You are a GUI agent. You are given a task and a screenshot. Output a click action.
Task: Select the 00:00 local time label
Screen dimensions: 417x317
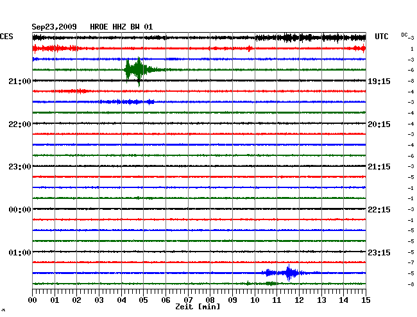pos(20,210)
